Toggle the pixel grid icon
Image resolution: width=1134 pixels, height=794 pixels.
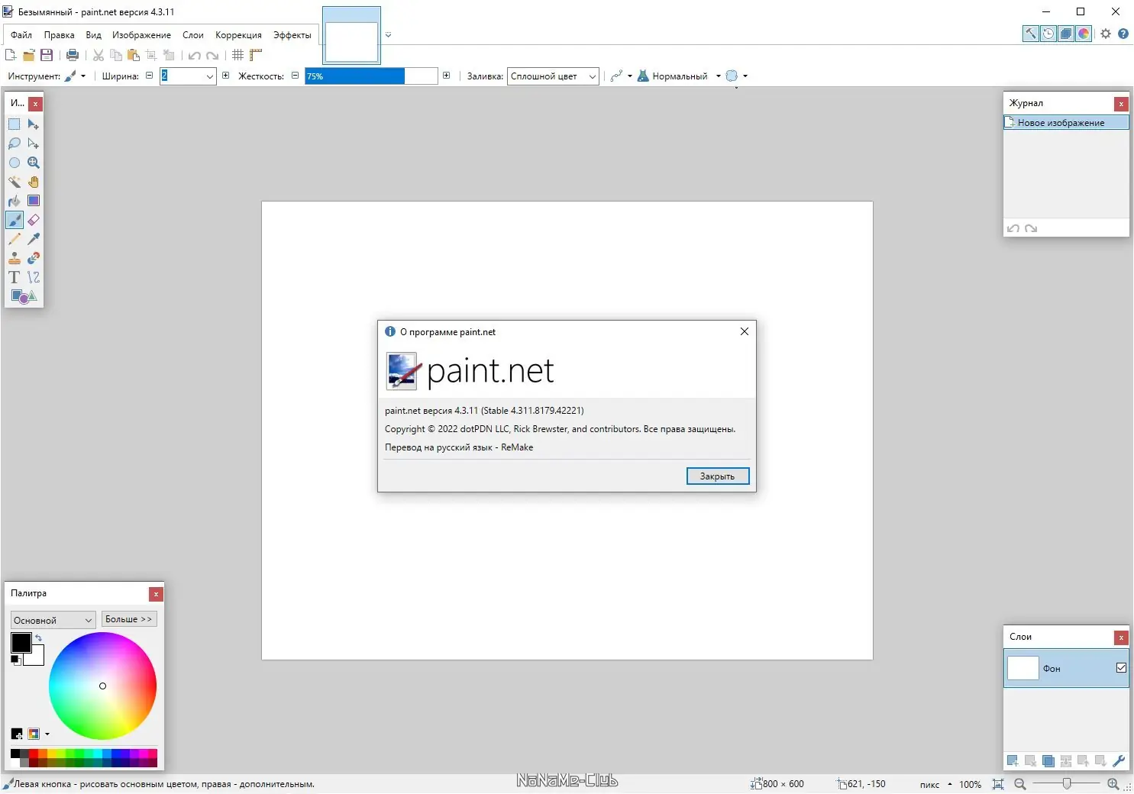[238, 55]
